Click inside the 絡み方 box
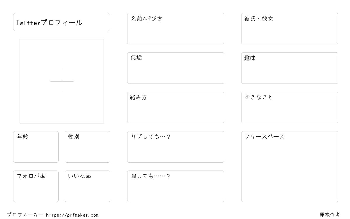This screenshot has width=350, height=219. (176, 107)
